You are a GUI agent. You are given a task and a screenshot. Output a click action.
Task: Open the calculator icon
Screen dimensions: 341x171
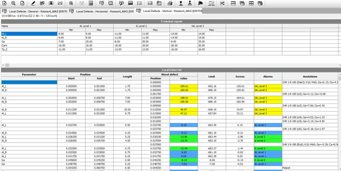tap(91, 3)
